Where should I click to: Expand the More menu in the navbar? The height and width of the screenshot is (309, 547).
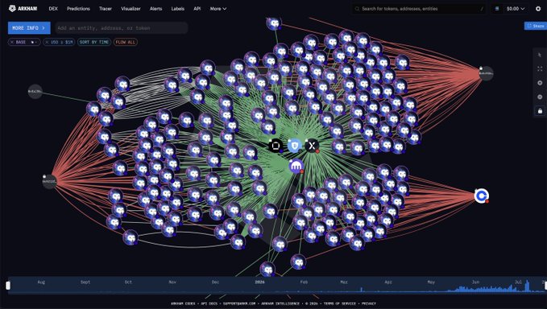tap(218, 8)
